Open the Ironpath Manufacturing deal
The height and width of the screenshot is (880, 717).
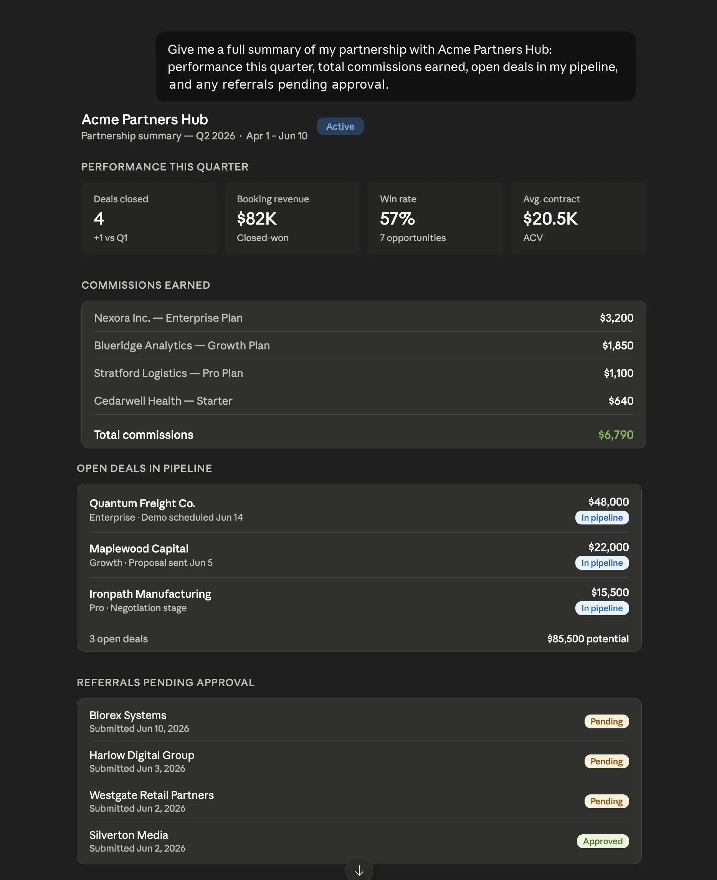[359, 601]
